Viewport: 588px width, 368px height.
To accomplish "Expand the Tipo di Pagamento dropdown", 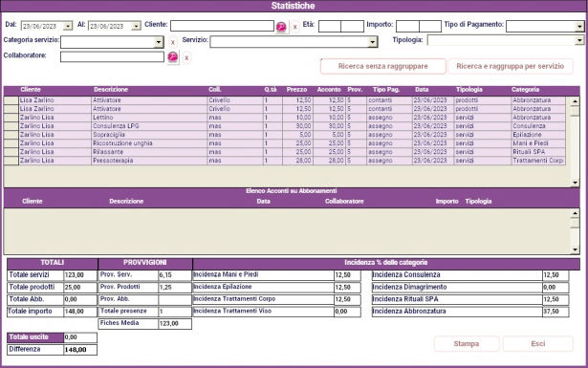I will point(579,26).
